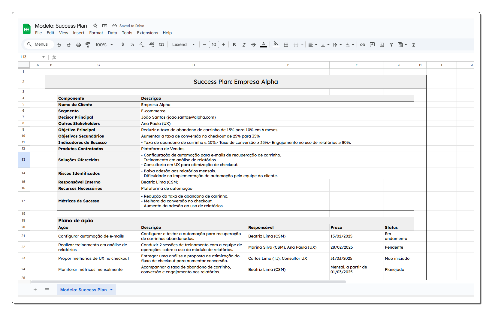The width and height of the screenshot is (492, 315).
Task: Toggle strikethrough formatting
Action: [254, 45]
